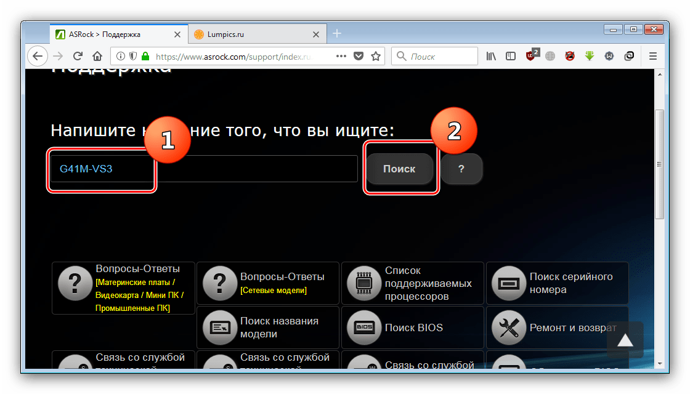690x394 pixels.
Task: Click the question mark help button
Action: point(461,169)
